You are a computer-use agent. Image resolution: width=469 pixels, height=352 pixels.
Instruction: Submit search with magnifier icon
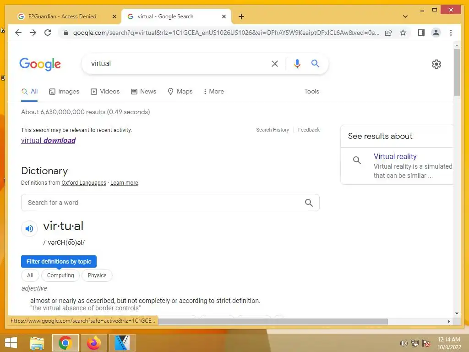click(315, 63)
